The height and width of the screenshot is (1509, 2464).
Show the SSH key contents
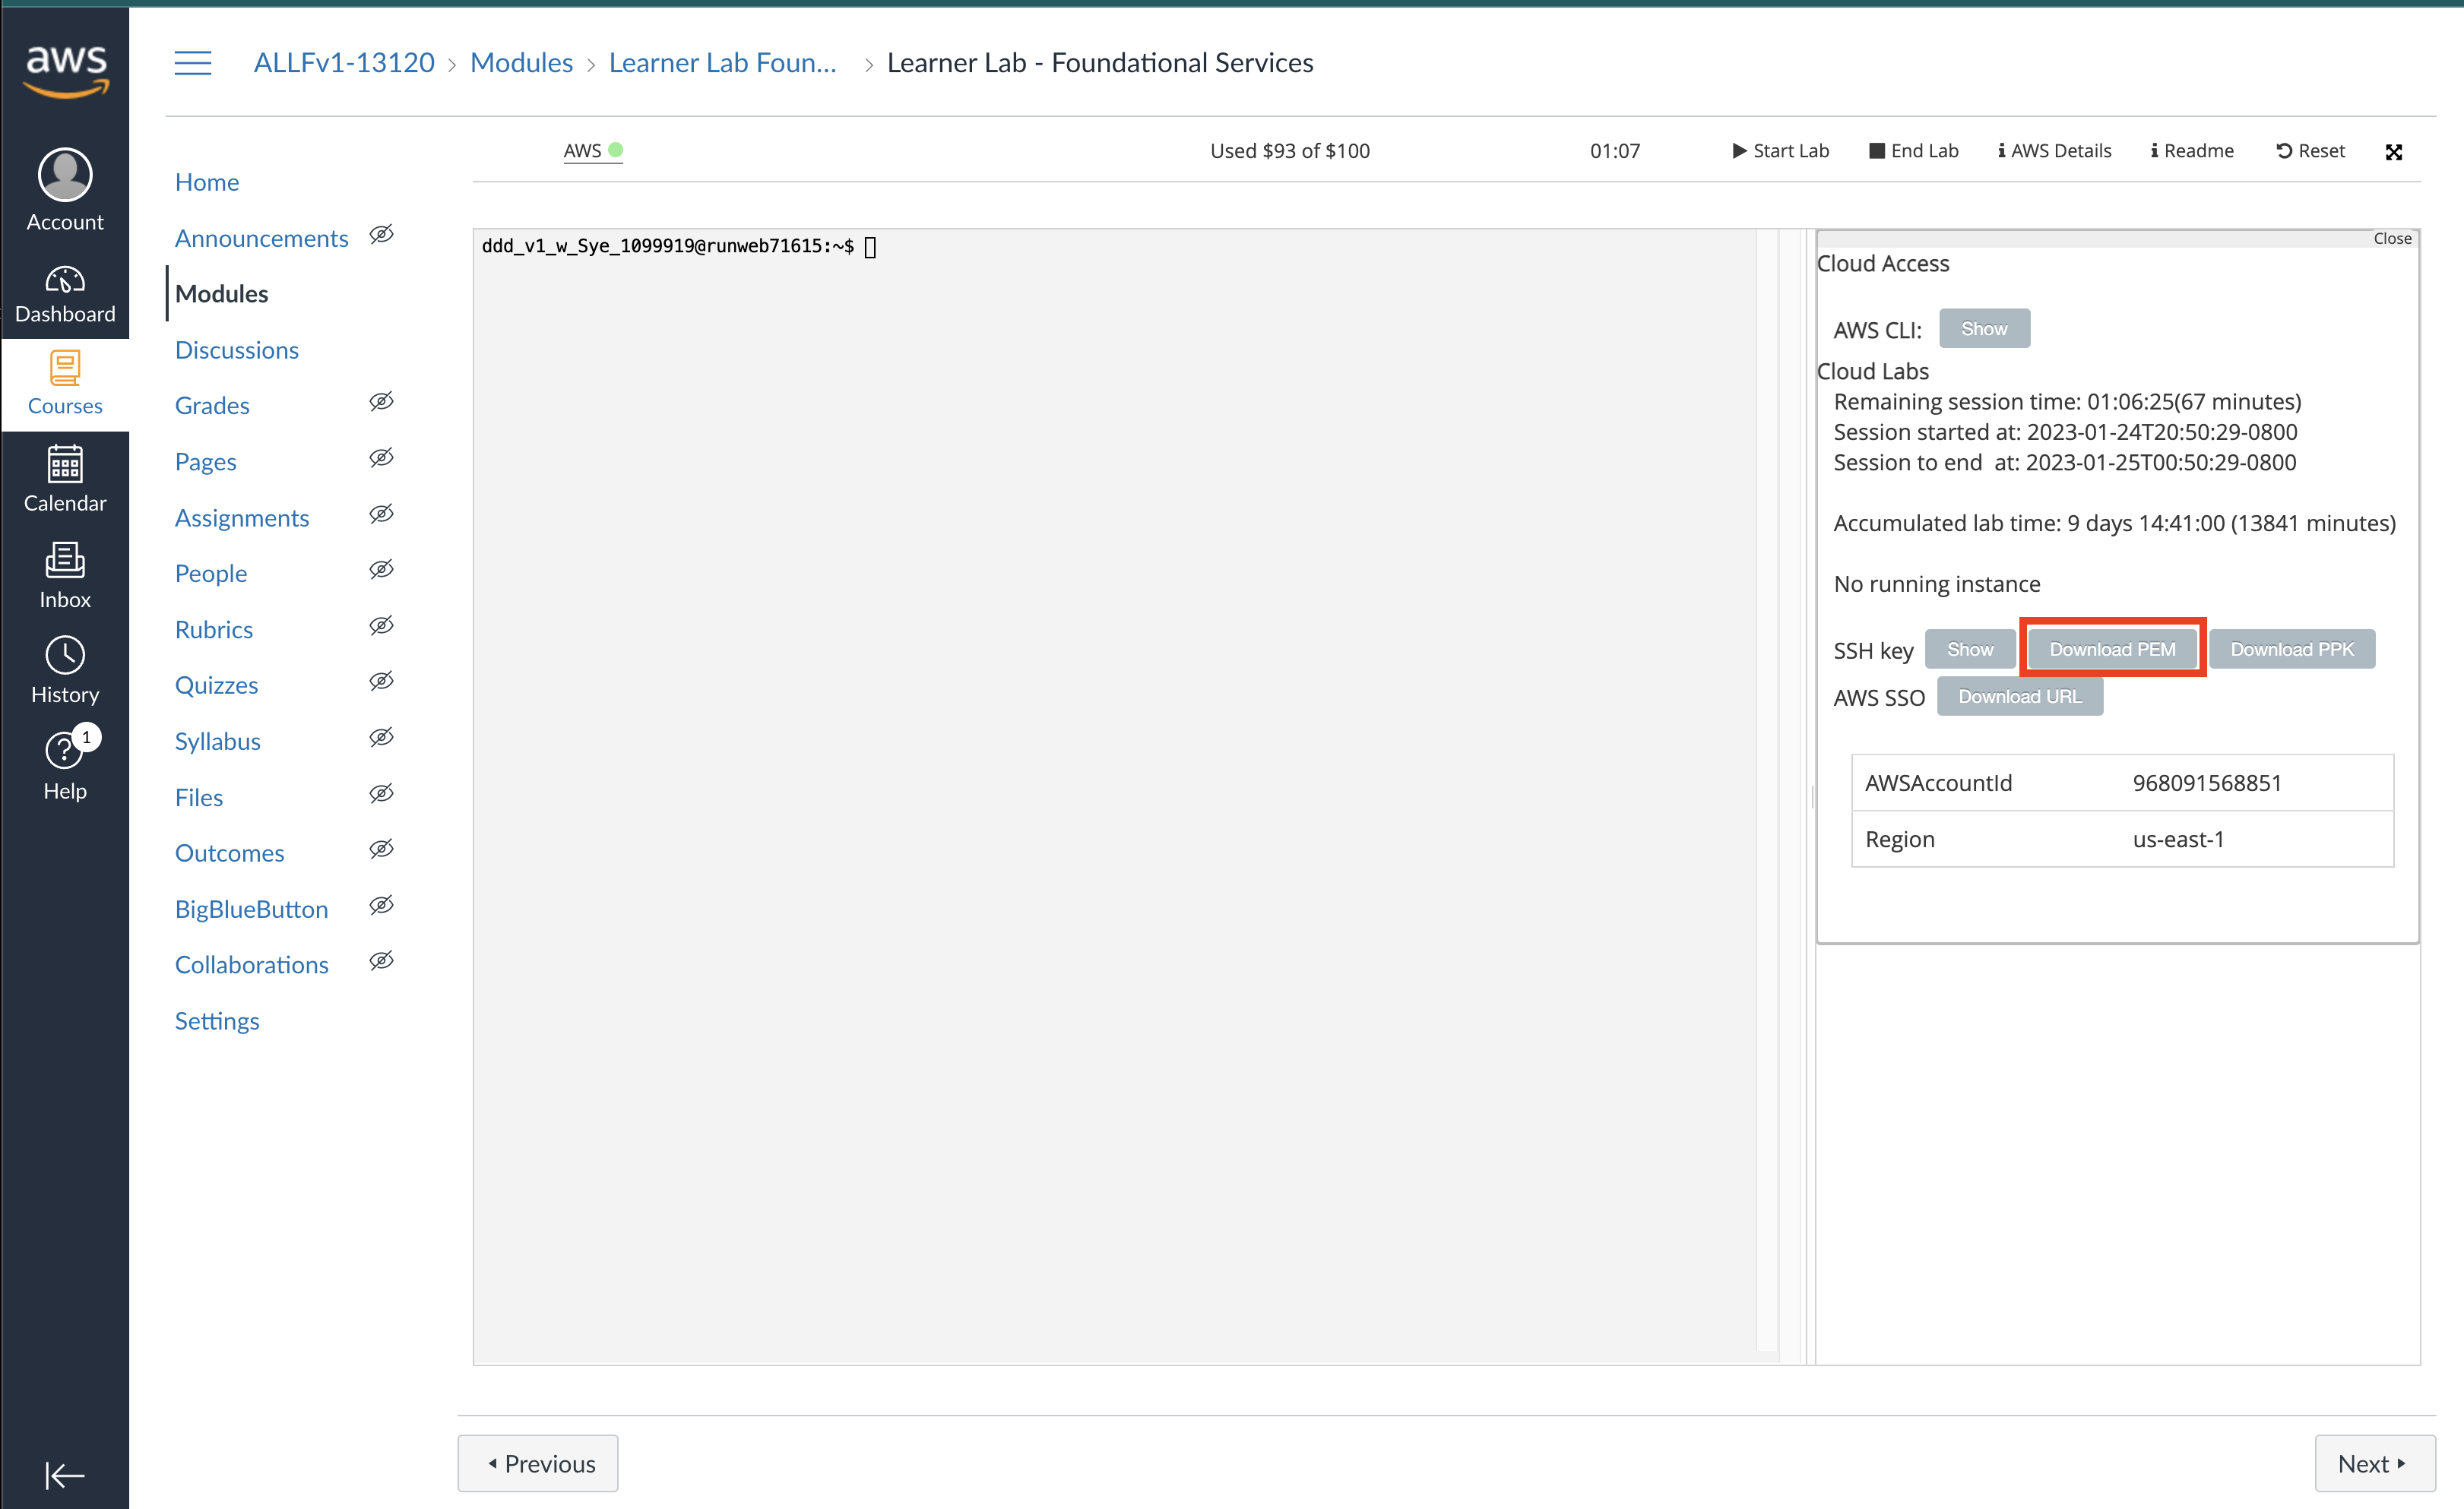tap(1969, 649)
